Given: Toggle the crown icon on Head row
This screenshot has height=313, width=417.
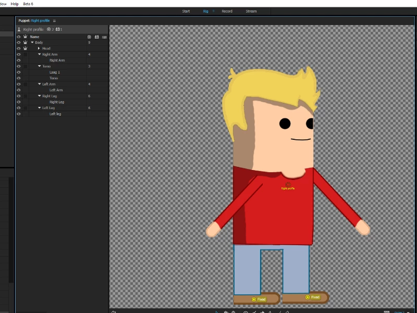Looking at the screenshot, I should pos(25,49).
